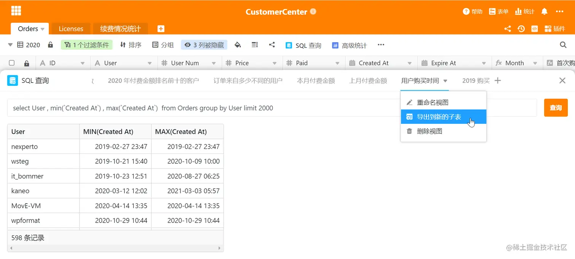Expand the Expire At column dropdown
The width and height of the screenshot is (575, 259).
click(x=484, y=63)
